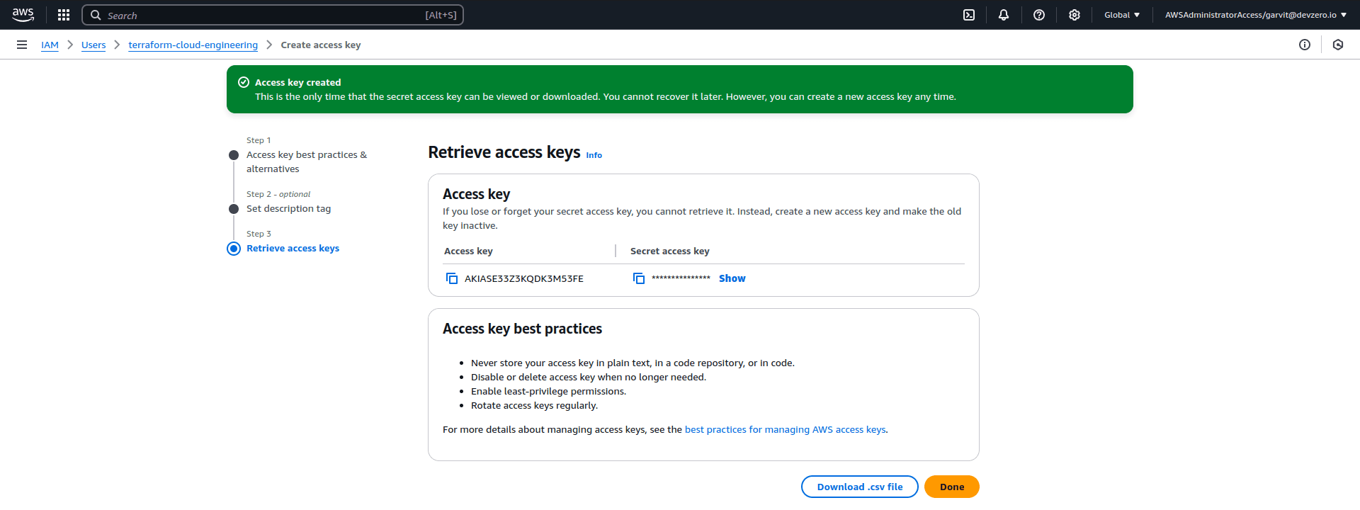Click Enable least-privilege permissions bullet
1360x510 pixels.
tap(548, 391)
